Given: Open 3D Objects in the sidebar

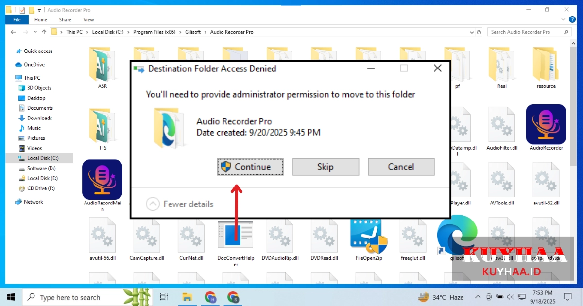Looking at the screenshot, I should (39, 88).
